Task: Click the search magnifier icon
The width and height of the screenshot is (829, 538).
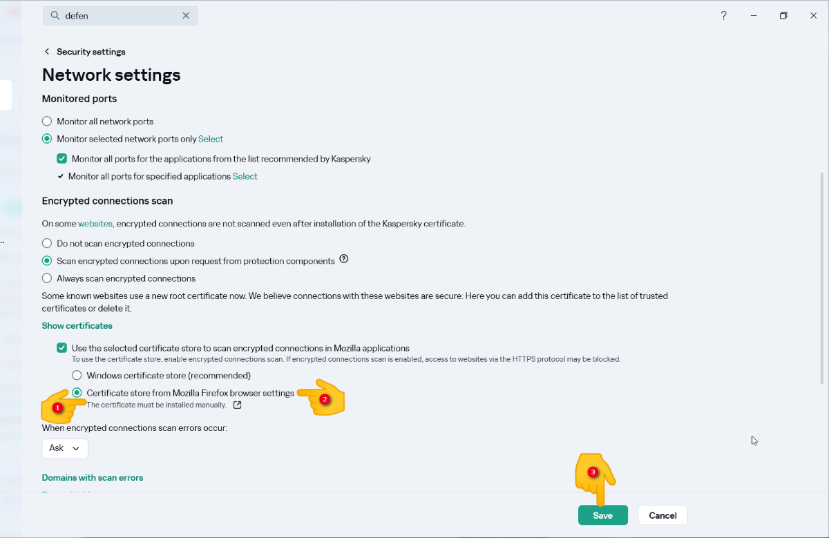Action: click(x=55, y=16)
